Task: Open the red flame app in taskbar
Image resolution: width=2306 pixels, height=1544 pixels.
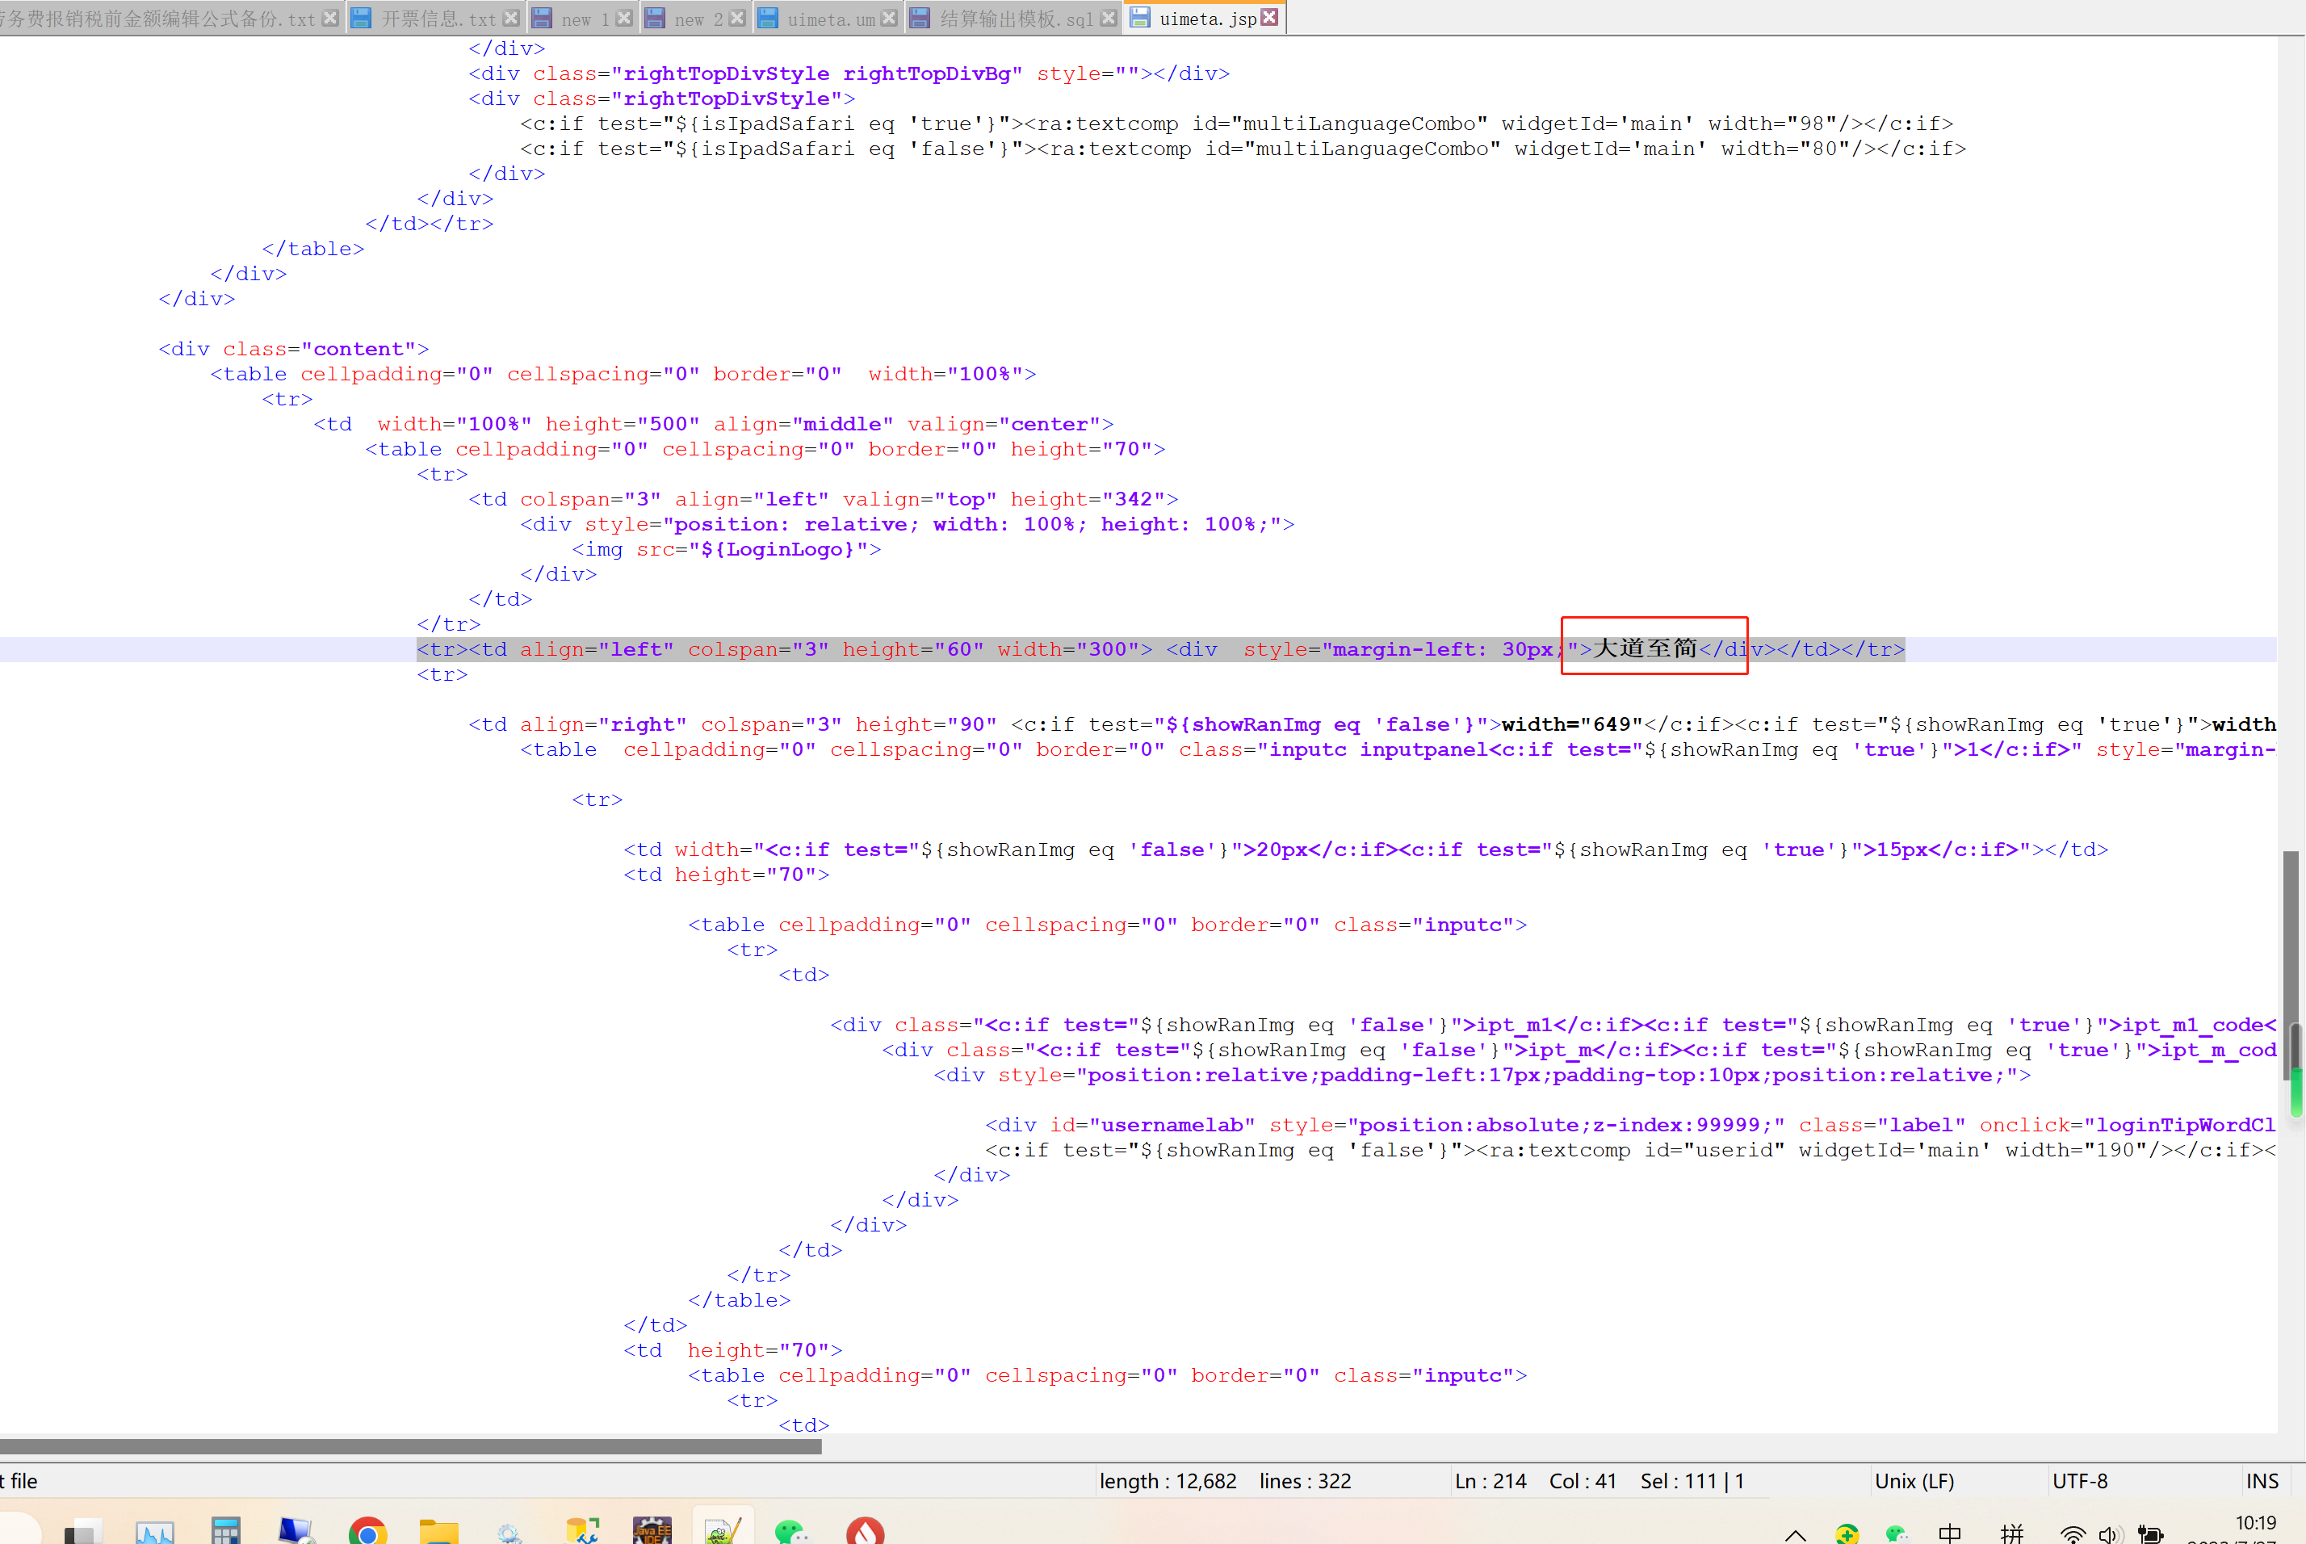Action: tap(866, 1530)
